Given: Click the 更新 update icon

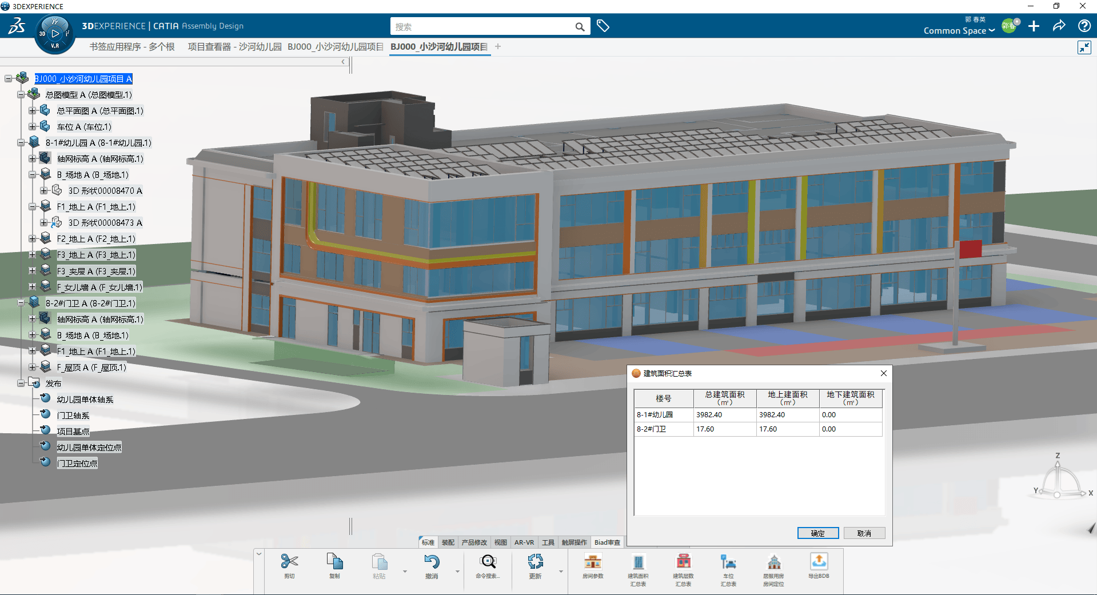Looking at the screenshot, I should pyautogui.click(x=535, y=562).
